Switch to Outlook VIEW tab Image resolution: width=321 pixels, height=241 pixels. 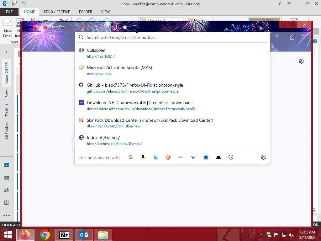[105, 12]
